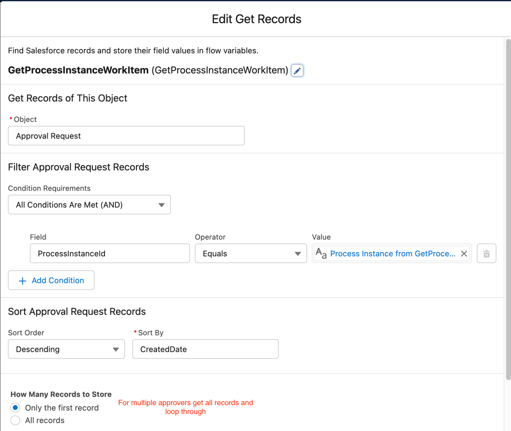
Task: Click the plus icon in Add Condition
Action: (22, 281)
